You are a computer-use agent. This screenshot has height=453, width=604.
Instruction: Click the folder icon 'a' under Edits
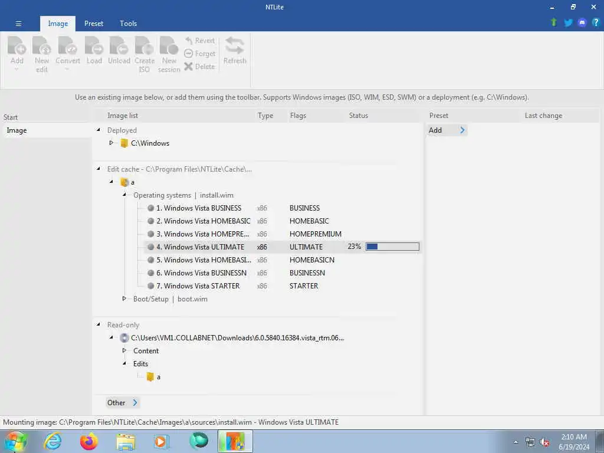tap(150, 377)
